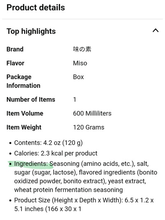Click the highlighted Ingredients word
165x220 pixels.
point(31,164)
